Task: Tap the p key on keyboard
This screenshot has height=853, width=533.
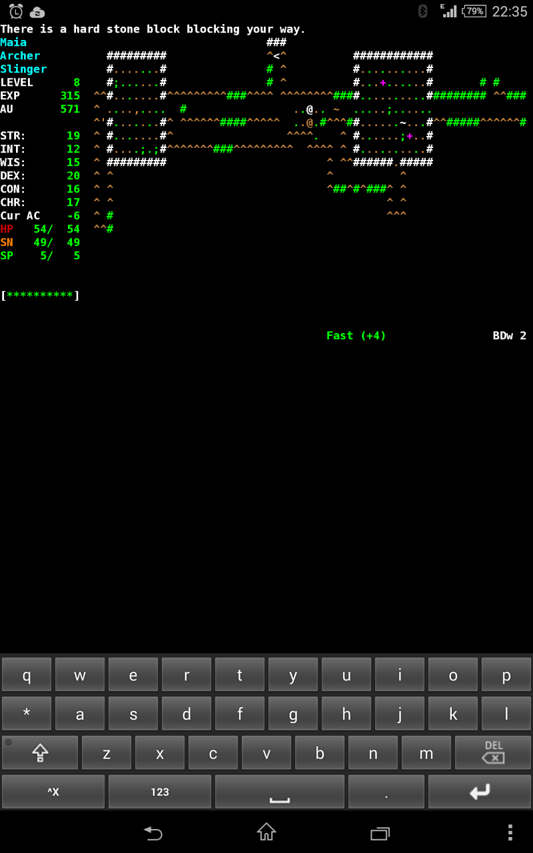Action: pos(506,674)
